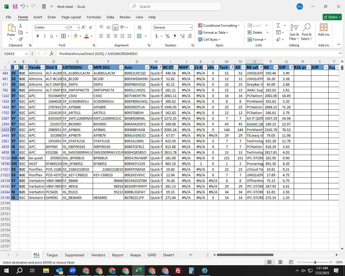Image resolution: width=345 pixels, height=276 pixels.
Task: Click the Decrease Decimal icon
Action: pos(189,36)
